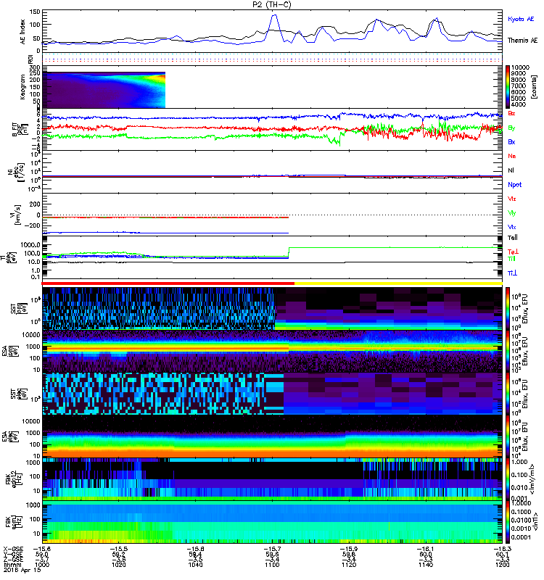Click the FBK mV/m color bar
This screenshot has width=544, height=580.
point(508,478)
